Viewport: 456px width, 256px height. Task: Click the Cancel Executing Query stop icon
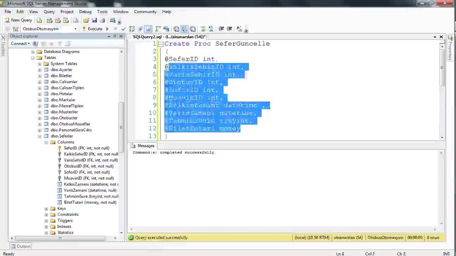[x=115, y=29]
